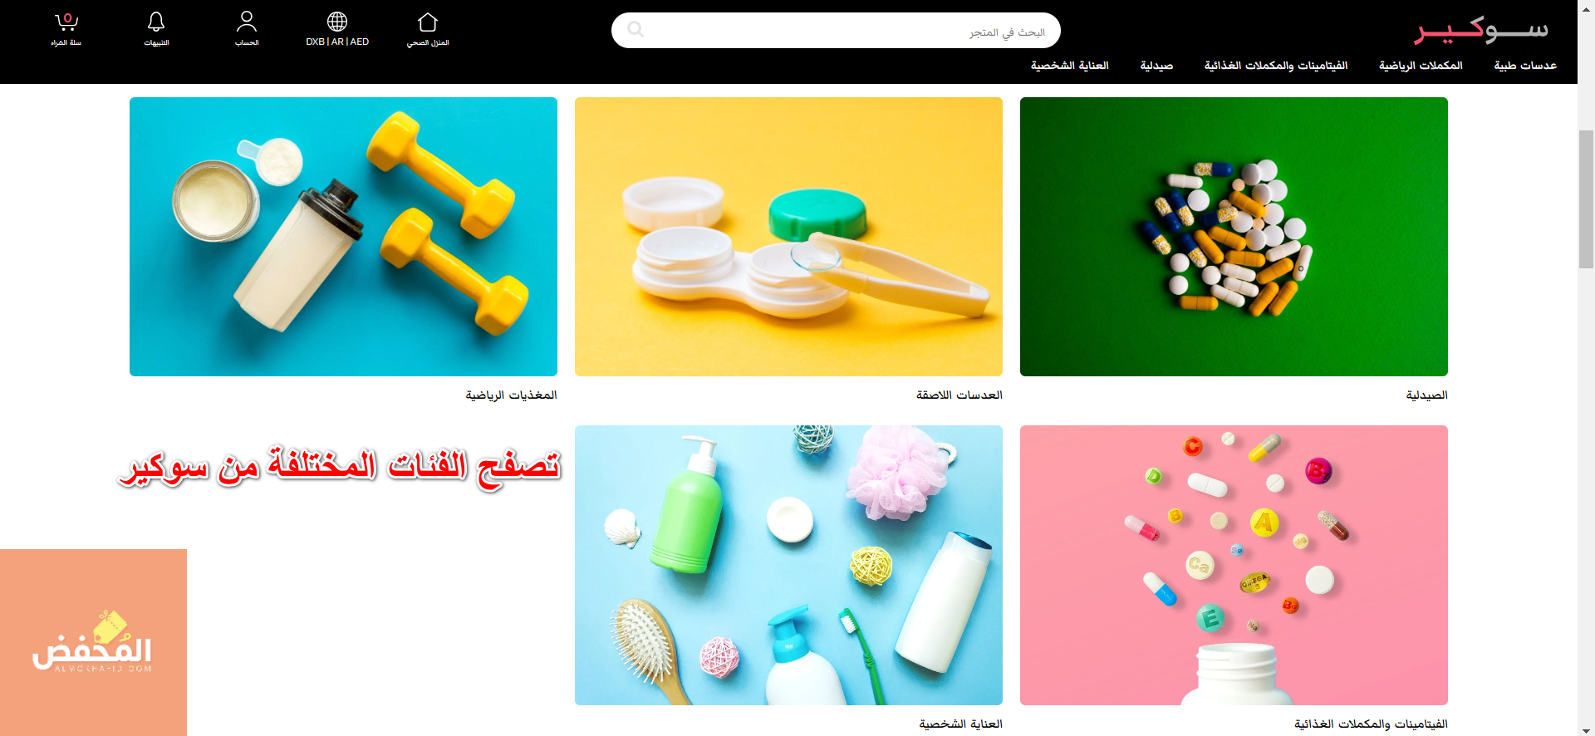Open عدسات طبية menu item
The width and height of the screenshot is (1595, 736).
click(x=1525, y=66)
